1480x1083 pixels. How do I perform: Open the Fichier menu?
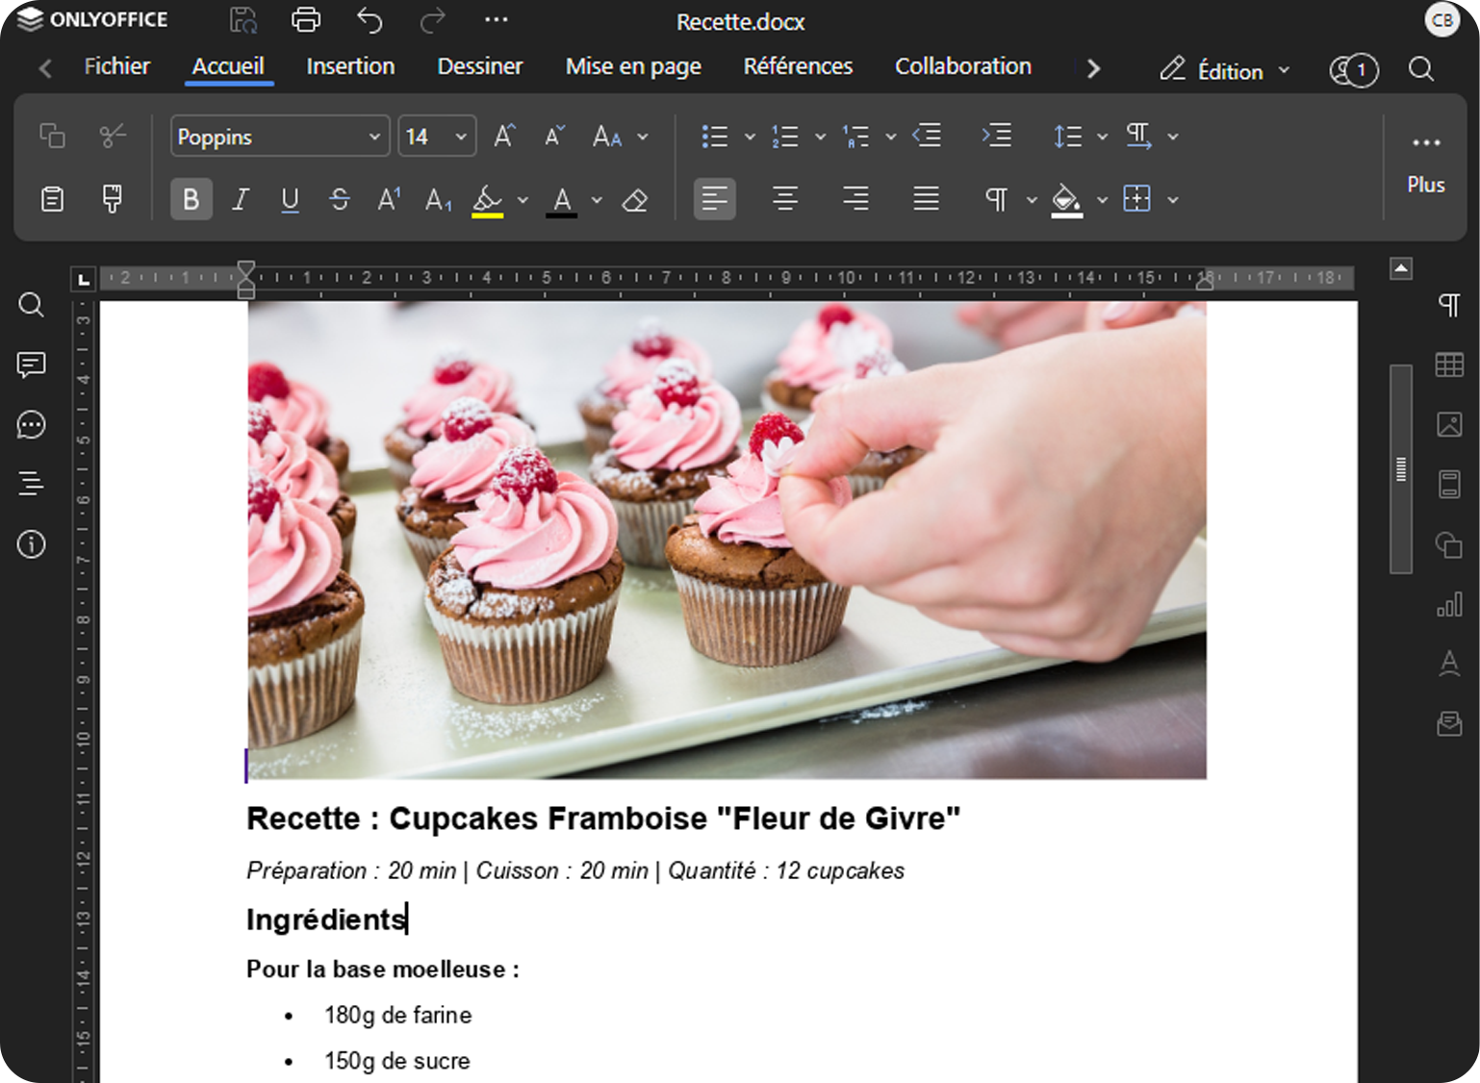[116, 66]
